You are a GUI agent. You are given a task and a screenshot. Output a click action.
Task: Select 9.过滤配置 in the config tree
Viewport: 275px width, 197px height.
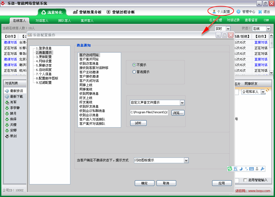click(44, 83)
